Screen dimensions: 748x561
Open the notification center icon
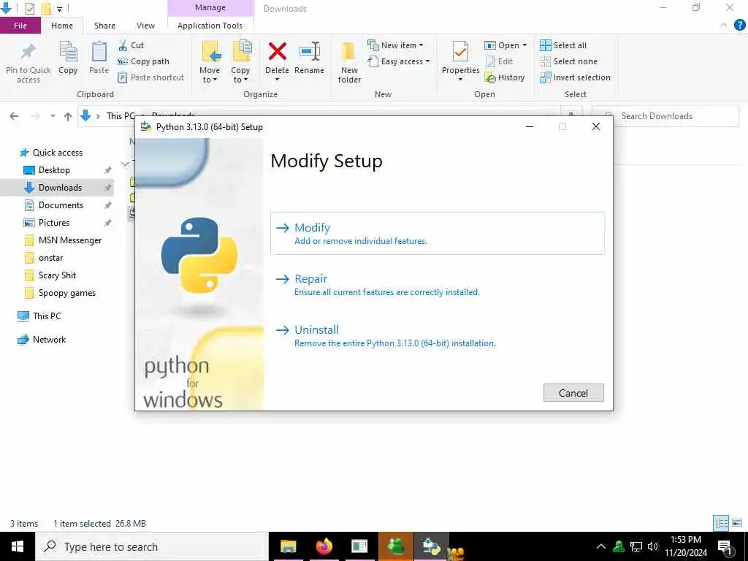click(x=725, y=547)
